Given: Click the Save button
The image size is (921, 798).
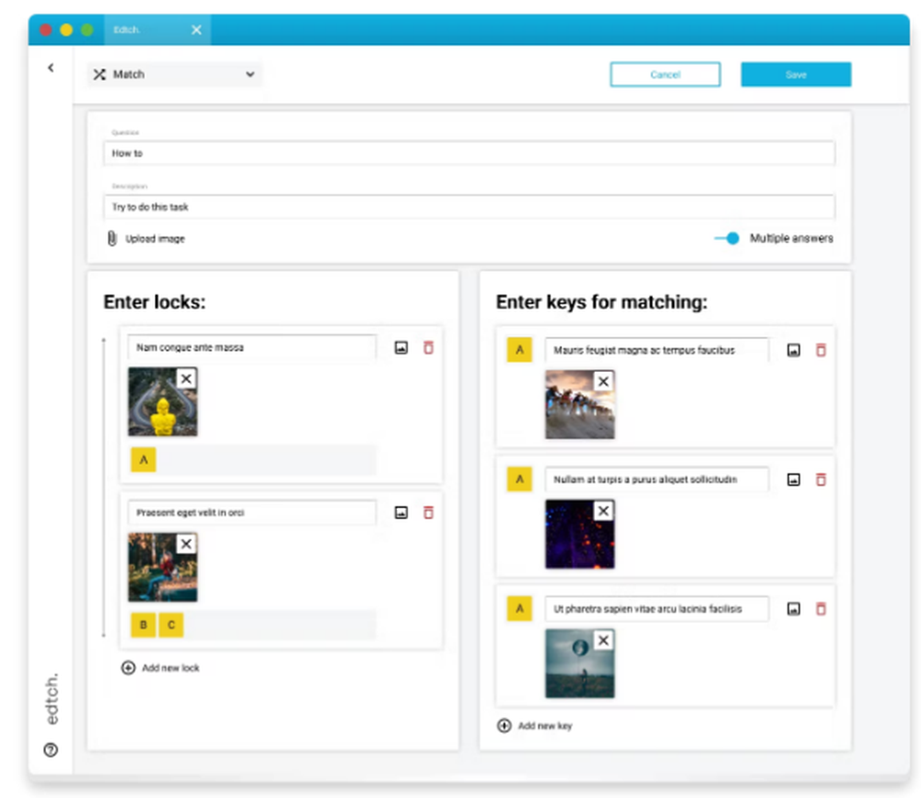Looking at the screenshot, I should click(x=795, y=75).
